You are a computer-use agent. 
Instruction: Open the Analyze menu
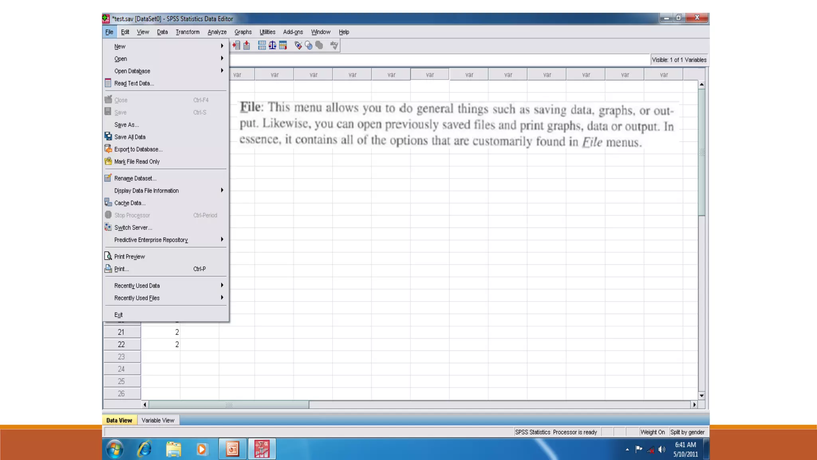217,32
